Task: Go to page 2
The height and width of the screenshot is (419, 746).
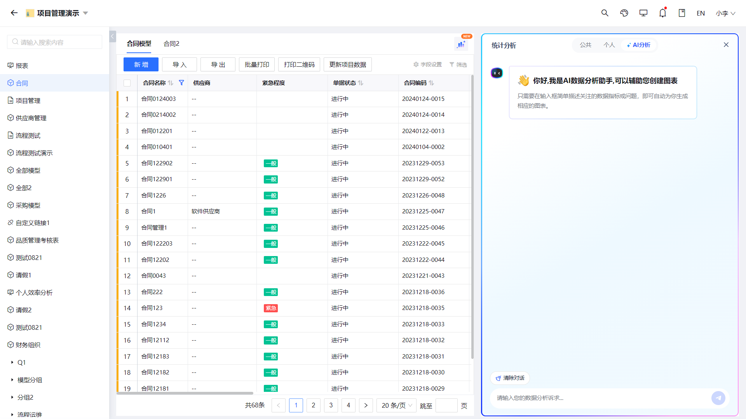Action: point(314,405)
